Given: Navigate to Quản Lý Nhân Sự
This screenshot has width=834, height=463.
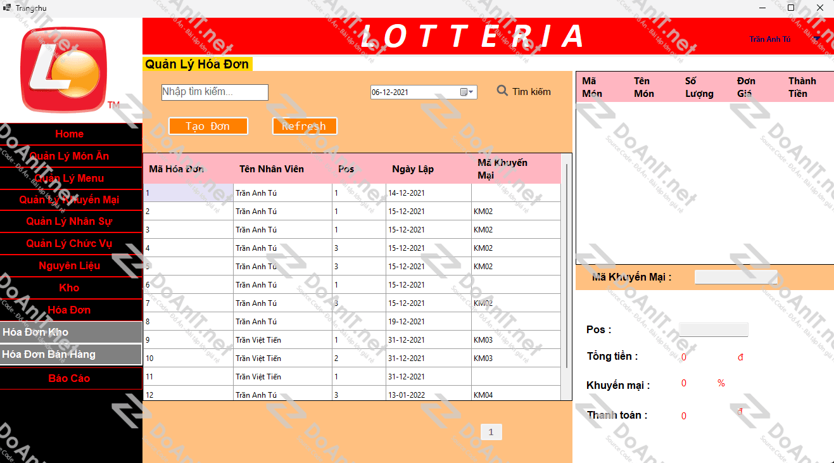Looking at the screenshot, I should click(70, 222).
